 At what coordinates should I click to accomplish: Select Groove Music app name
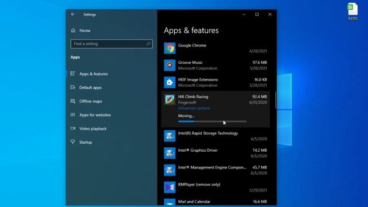tap(190, 63)
